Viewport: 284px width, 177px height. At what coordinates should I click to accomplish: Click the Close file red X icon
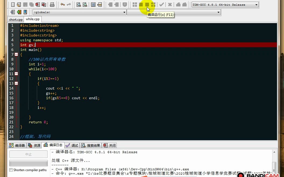click(x=37, y=5)
